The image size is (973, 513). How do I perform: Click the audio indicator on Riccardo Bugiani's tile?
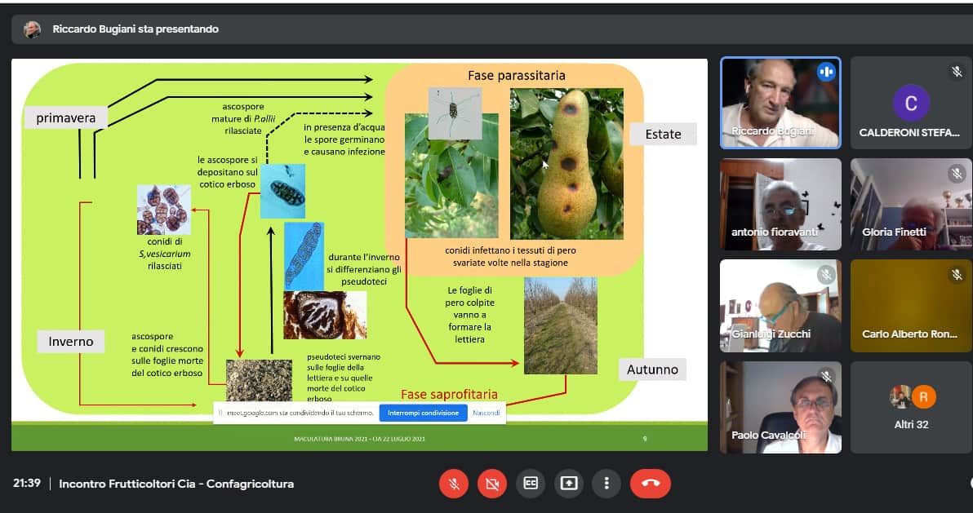826,72
